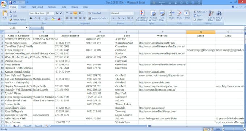The width and height of the screenshot is (246, 131).
Task: Open the Clear options
Action: [x=198, y=20]
